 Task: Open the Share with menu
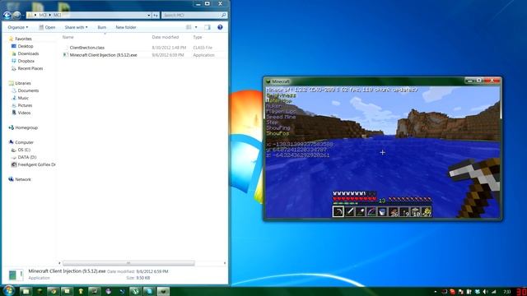(x=76, y=27)
